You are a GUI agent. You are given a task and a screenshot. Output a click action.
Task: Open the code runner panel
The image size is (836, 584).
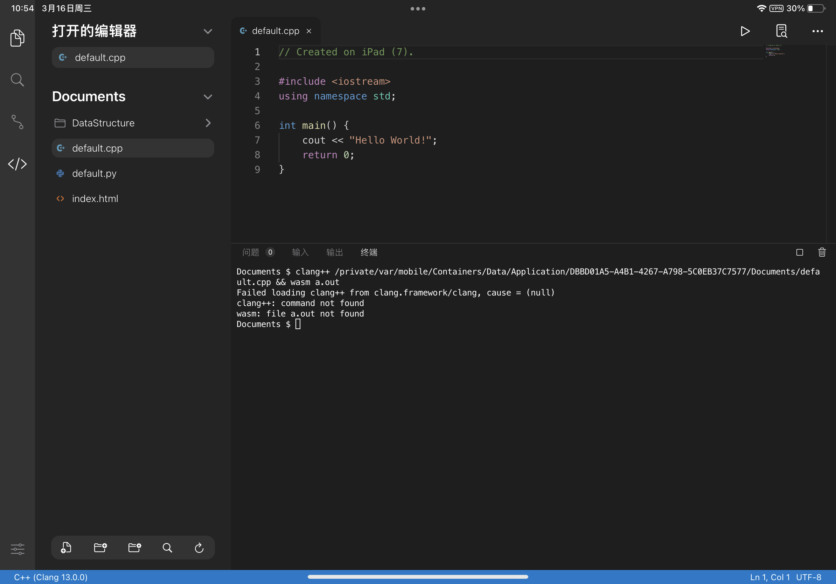[17, 164]
